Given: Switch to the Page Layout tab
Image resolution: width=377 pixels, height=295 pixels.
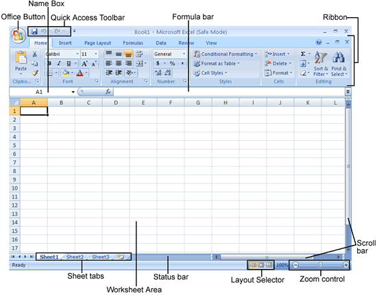Looking at the screenshot, I should point(97,43).
